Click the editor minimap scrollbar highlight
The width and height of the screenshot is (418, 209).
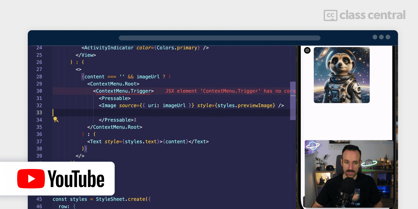293,101
